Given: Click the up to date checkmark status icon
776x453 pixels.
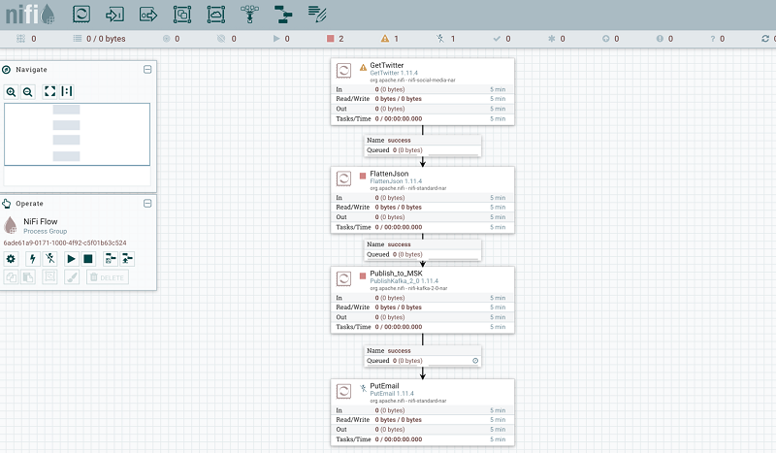Looking at the screenshot, I should pos(497,39).
